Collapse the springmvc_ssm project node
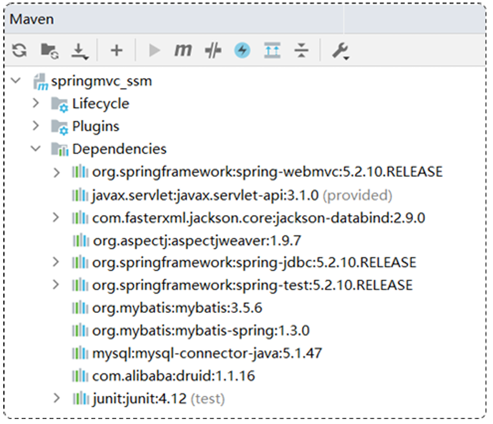This screenshot has height=424, width=493. click(x=16, y=81)
